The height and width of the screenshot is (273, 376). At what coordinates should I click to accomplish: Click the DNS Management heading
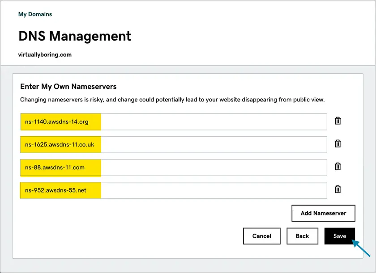pos(75,36)
